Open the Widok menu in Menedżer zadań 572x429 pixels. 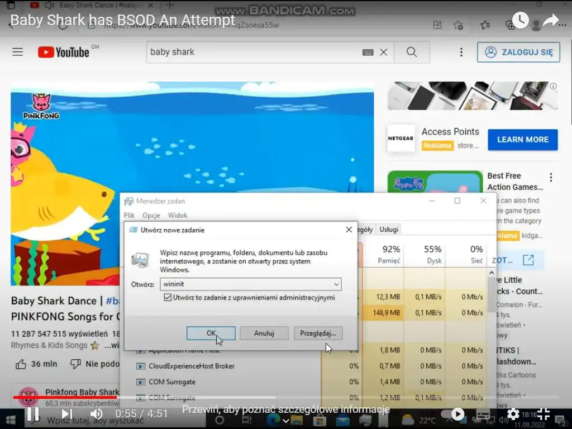point(177,215)
